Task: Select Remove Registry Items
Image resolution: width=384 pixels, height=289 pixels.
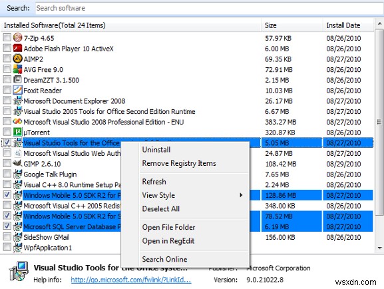Action: 179,163
